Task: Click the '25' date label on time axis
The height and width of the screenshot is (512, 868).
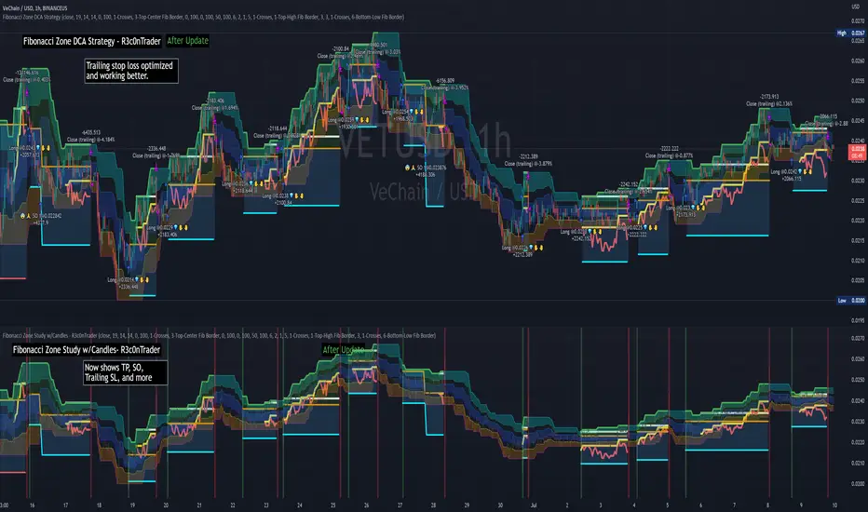Action: coord(332,505)
